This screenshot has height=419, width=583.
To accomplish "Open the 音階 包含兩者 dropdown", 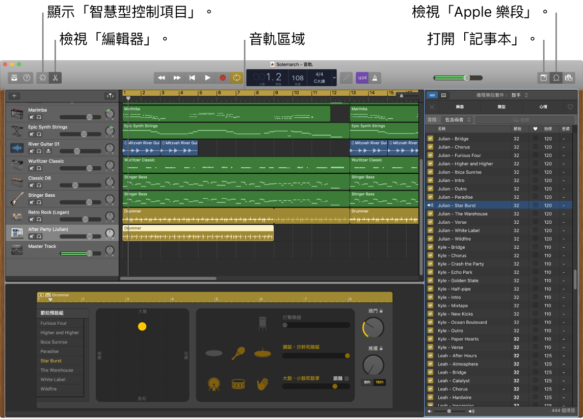I will click(x=458, y=119).
